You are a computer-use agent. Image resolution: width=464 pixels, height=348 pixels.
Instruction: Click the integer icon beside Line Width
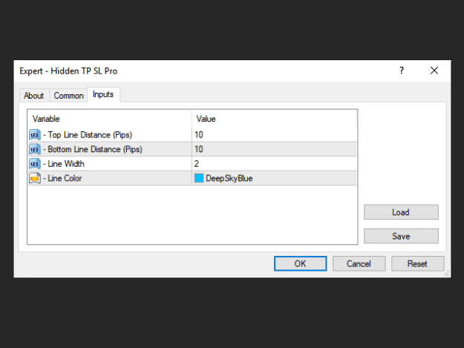35,164
